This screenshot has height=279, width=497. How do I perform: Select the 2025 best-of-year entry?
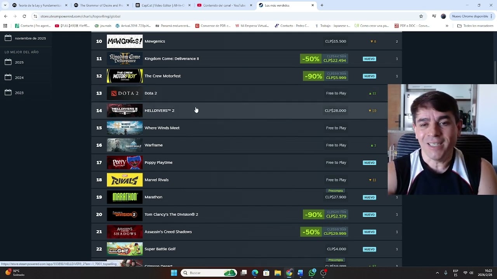(x=19, y=62)
